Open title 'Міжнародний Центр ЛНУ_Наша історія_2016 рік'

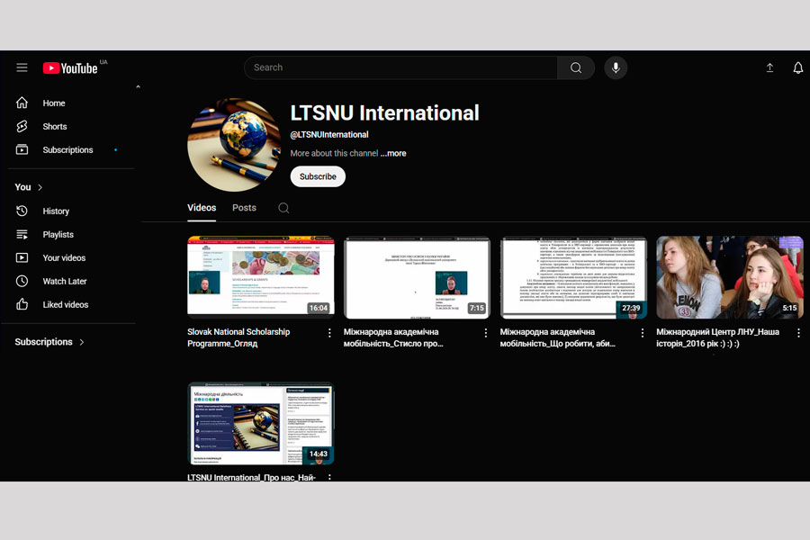pos(717,337)
